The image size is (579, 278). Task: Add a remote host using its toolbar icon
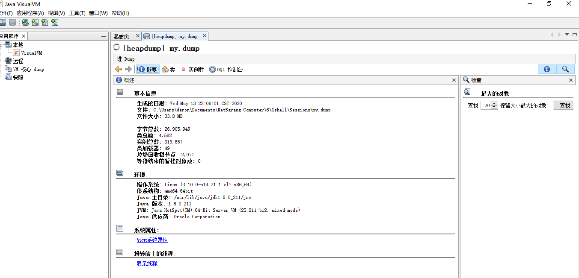pos(25,22)
